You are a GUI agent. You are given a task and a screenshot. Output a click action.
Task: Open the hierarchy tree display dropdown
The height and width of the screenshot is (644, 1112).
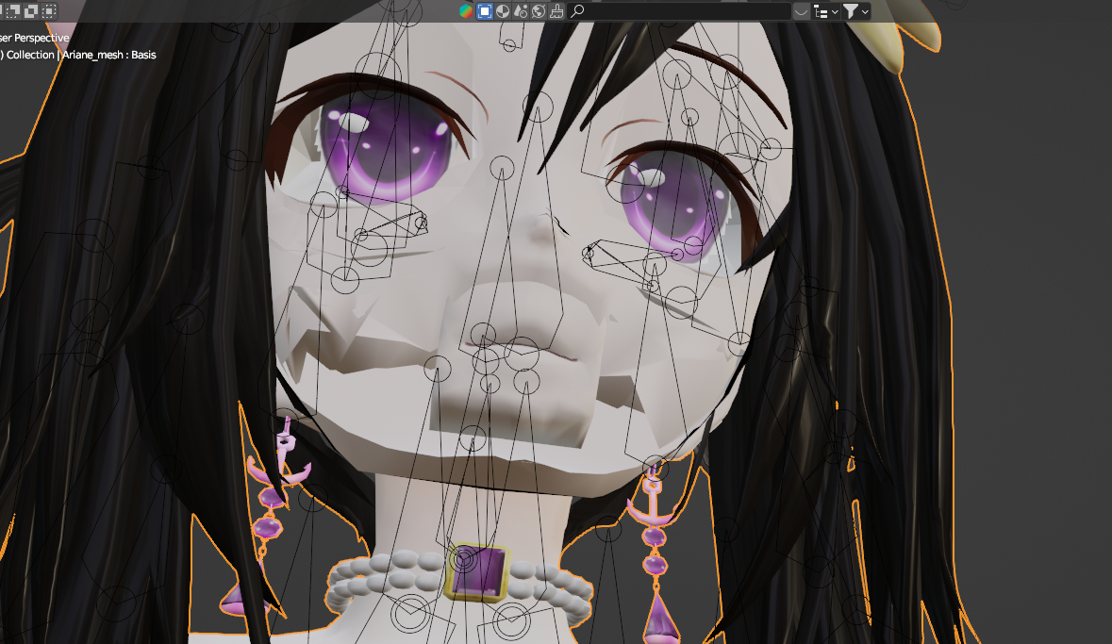pos(826,11)
